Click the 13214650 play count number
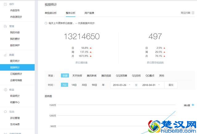Viewport: 197px width, 134px height. point(82,36)
